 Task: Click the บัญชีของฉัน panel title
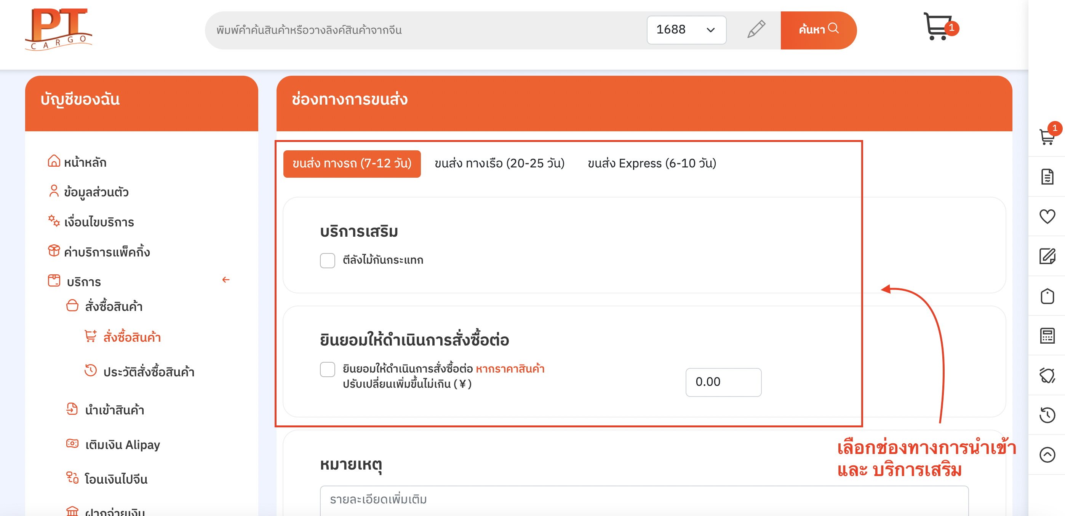click(80, 100)
